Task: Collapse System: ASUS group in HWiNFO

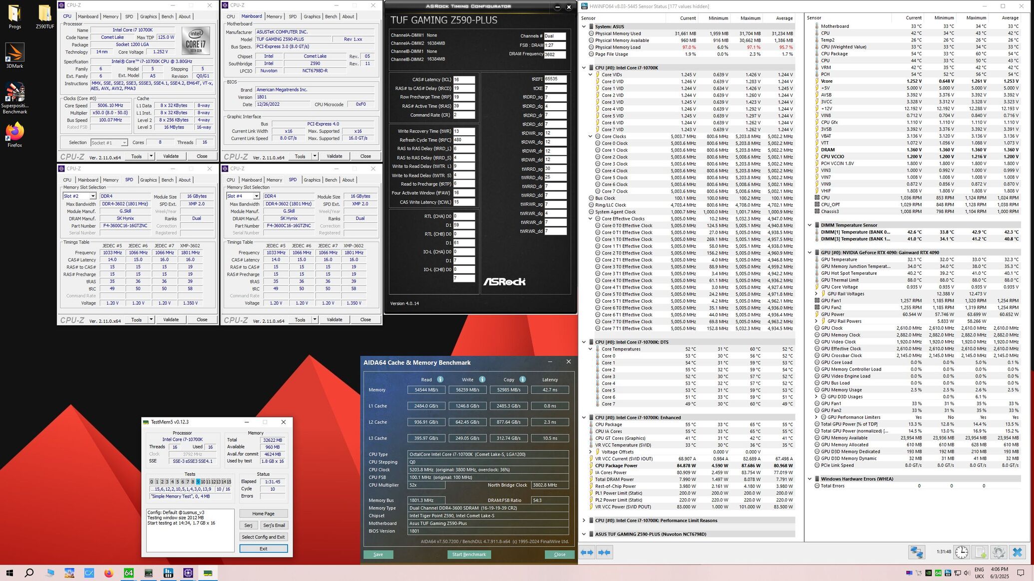Action: [x=584, y=26]
